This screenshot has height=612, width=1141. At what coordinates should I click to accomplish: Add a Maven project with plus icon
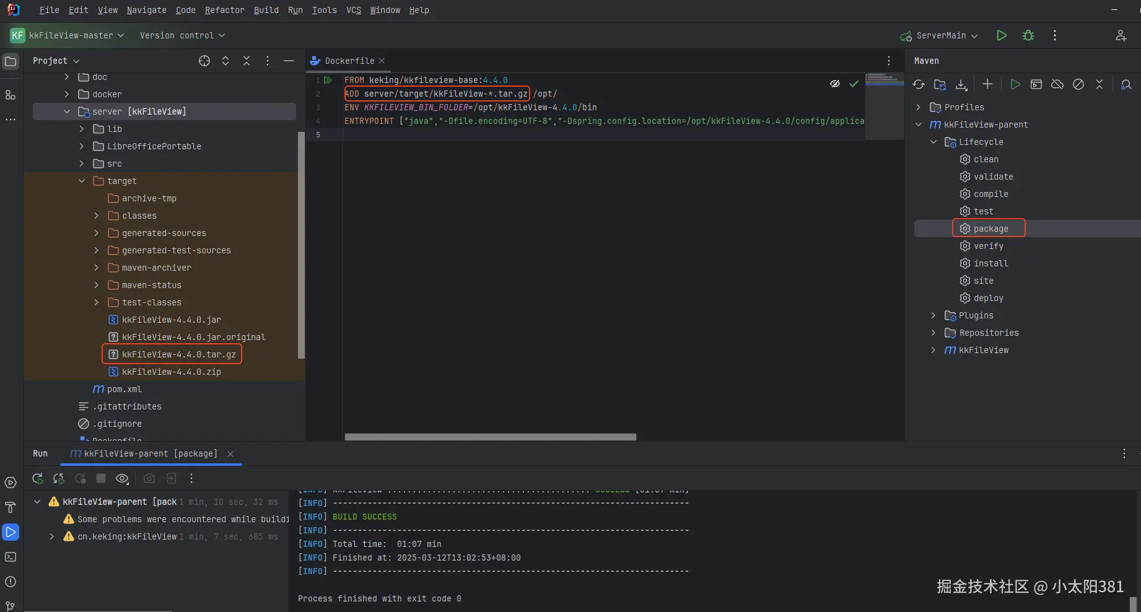[987, 84]
